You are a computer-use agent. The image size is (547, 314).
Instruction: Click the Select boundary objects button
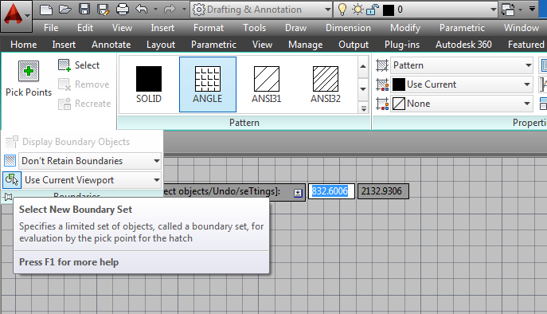coord(79,65)
